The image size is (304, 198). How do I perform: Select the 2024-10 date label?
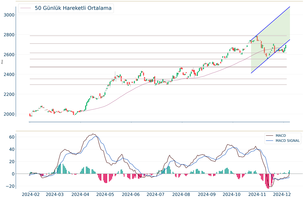[x=232, y=195]
